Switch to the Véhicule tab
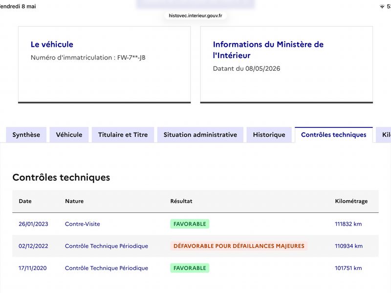Screen dimensions: 391x293 69,135
